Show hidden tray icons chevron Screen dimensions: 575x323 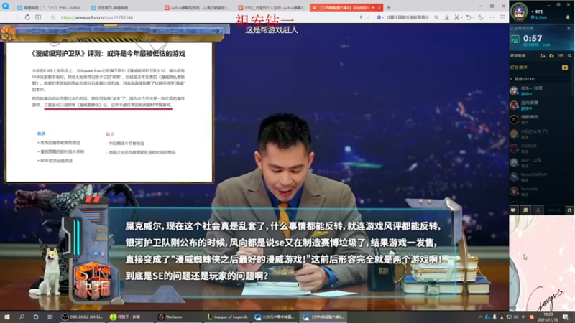480,317
